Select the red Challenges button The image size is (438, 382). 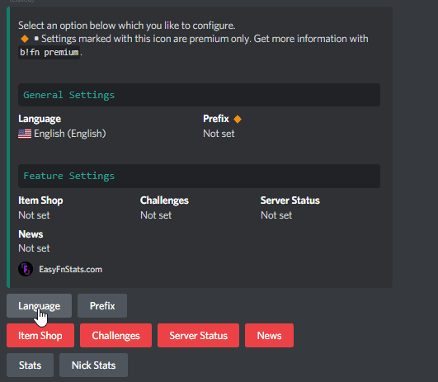tap(116, 335)
